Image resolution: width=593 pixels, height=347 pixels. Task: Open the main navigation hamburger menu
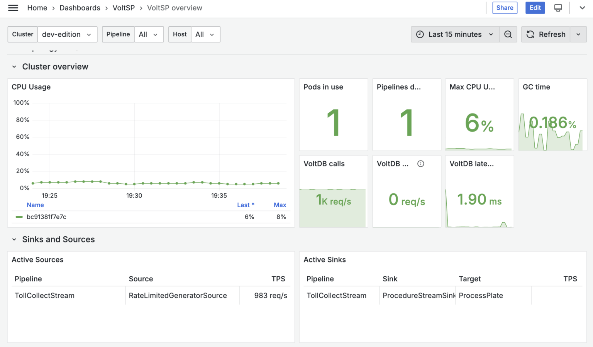click(x=13, y=8)
